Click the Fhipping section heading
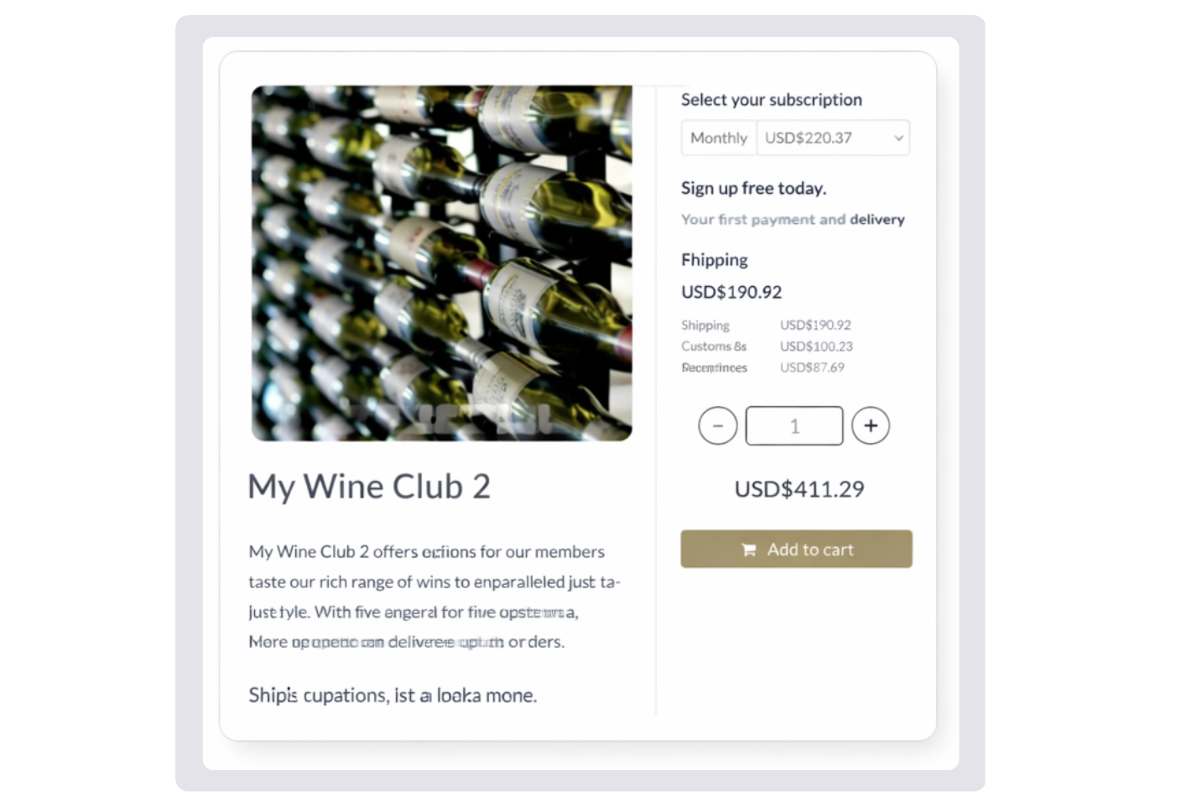 click(x=715, y=260)
